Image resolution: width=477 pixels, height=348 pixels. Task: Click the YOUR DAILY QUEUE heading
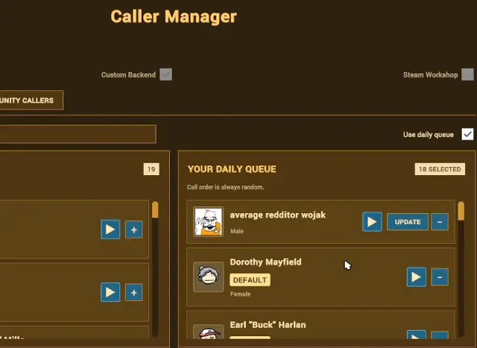[x=232, y=169]
